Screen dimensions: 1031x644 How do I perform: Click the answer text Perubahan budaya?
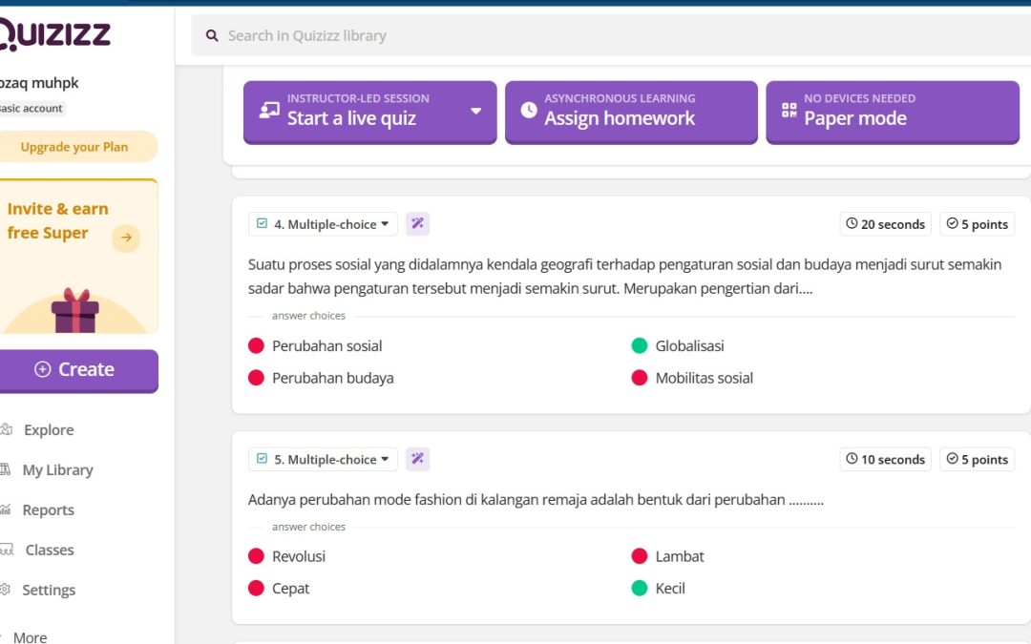[333, 378]
